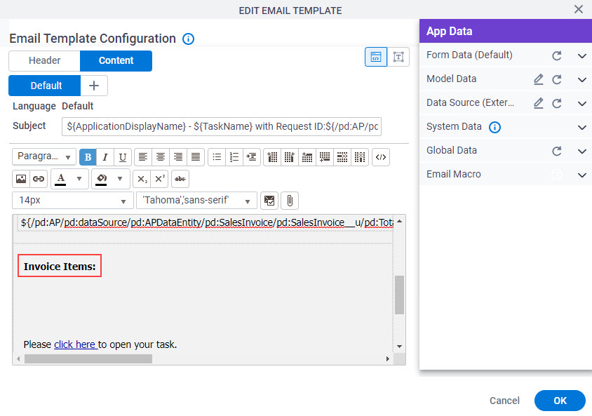
Task: Switch to rich HTML editor view
Action: point(376,57)
